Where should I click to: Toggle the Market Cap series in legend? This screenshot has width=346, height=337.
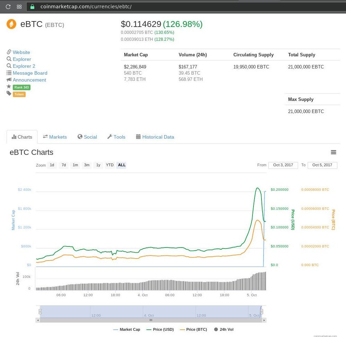(x=127, y=329)
